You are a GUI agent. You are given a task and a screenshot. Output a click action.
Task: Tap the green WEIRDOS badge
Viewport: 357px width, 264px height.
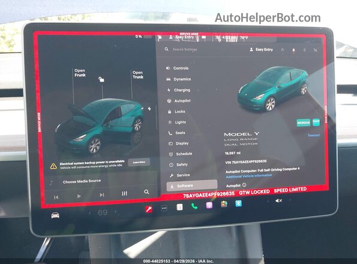pyautogui.click(x=303, y=122)
